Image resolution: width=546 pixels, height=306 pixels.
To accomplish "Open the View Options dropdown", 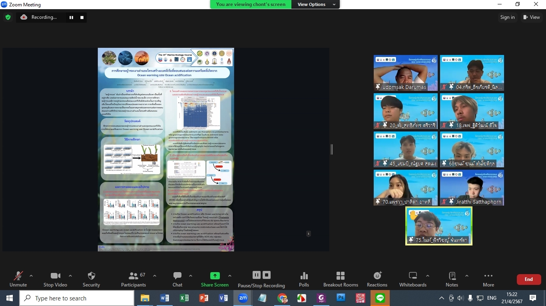I will tap(315, 4).
